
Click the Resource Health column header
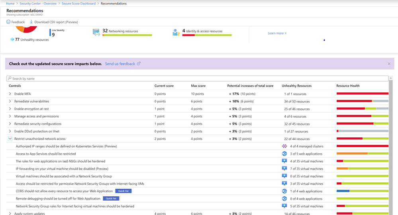[x=348, y=86]
